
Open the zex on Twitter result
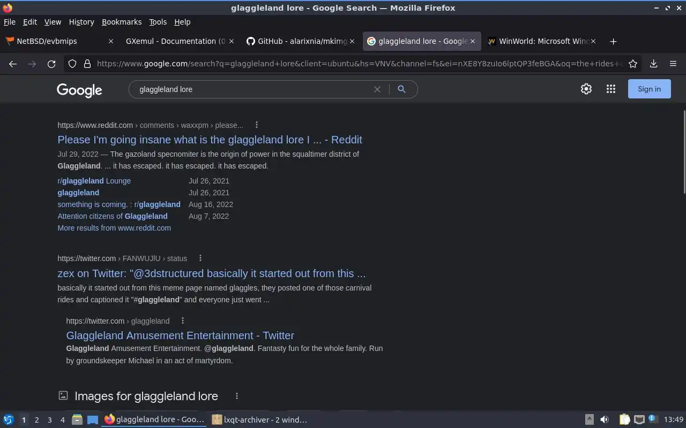(x=212, y=273)
